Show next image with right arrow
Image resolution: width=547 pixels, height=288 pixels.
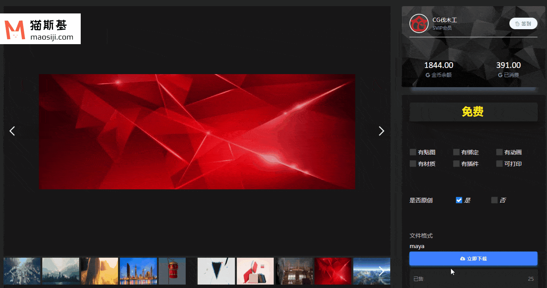pyautogui.click(x=381, y=131)
